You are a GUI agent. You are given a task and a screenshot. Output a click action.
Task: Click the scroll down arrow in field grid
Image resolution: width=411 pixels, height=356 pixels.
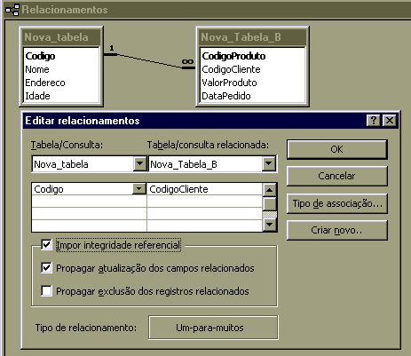(269, 225)
